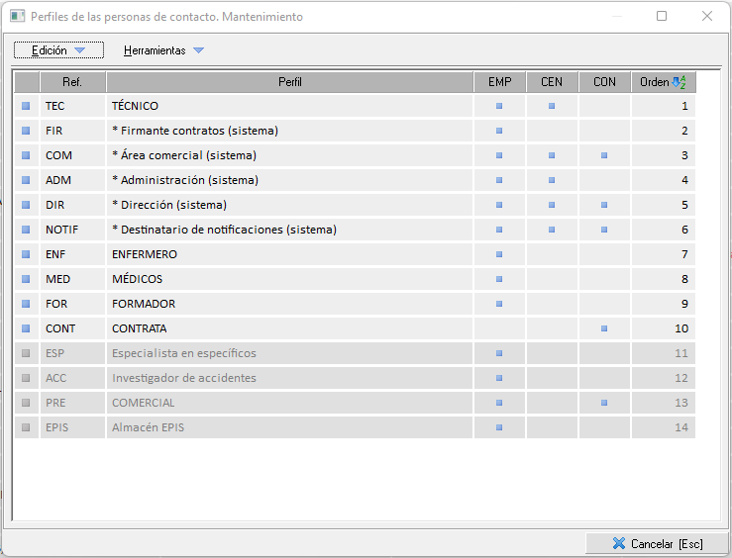The width and height of the screenshot is (732, 558).
Task: Open the Herramientas menu
Action: point(155,50)
